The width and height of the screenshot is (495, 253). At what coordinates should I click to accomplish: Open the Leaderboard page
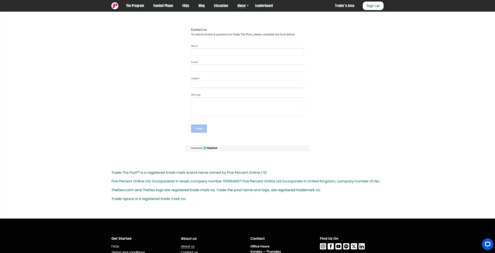264,6
